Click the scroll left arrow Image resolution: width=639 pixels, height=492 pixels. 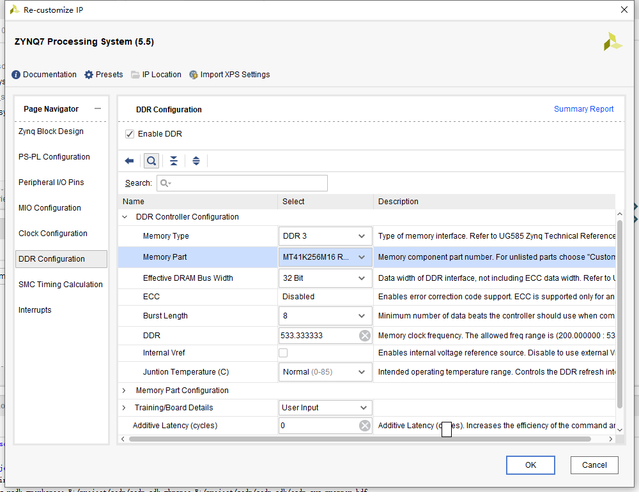[123, 439]
